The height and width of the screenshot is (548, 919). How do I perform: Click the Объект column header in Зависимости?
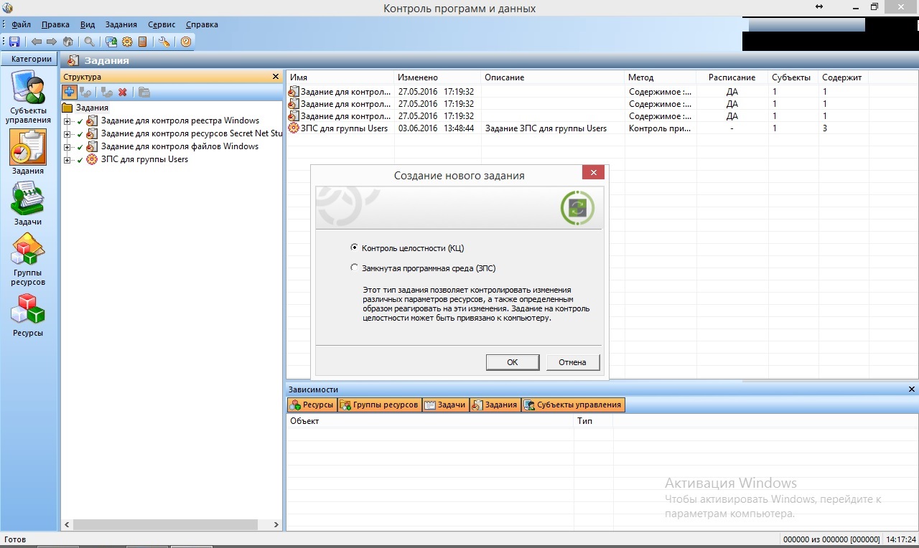[x=430, y=421]
